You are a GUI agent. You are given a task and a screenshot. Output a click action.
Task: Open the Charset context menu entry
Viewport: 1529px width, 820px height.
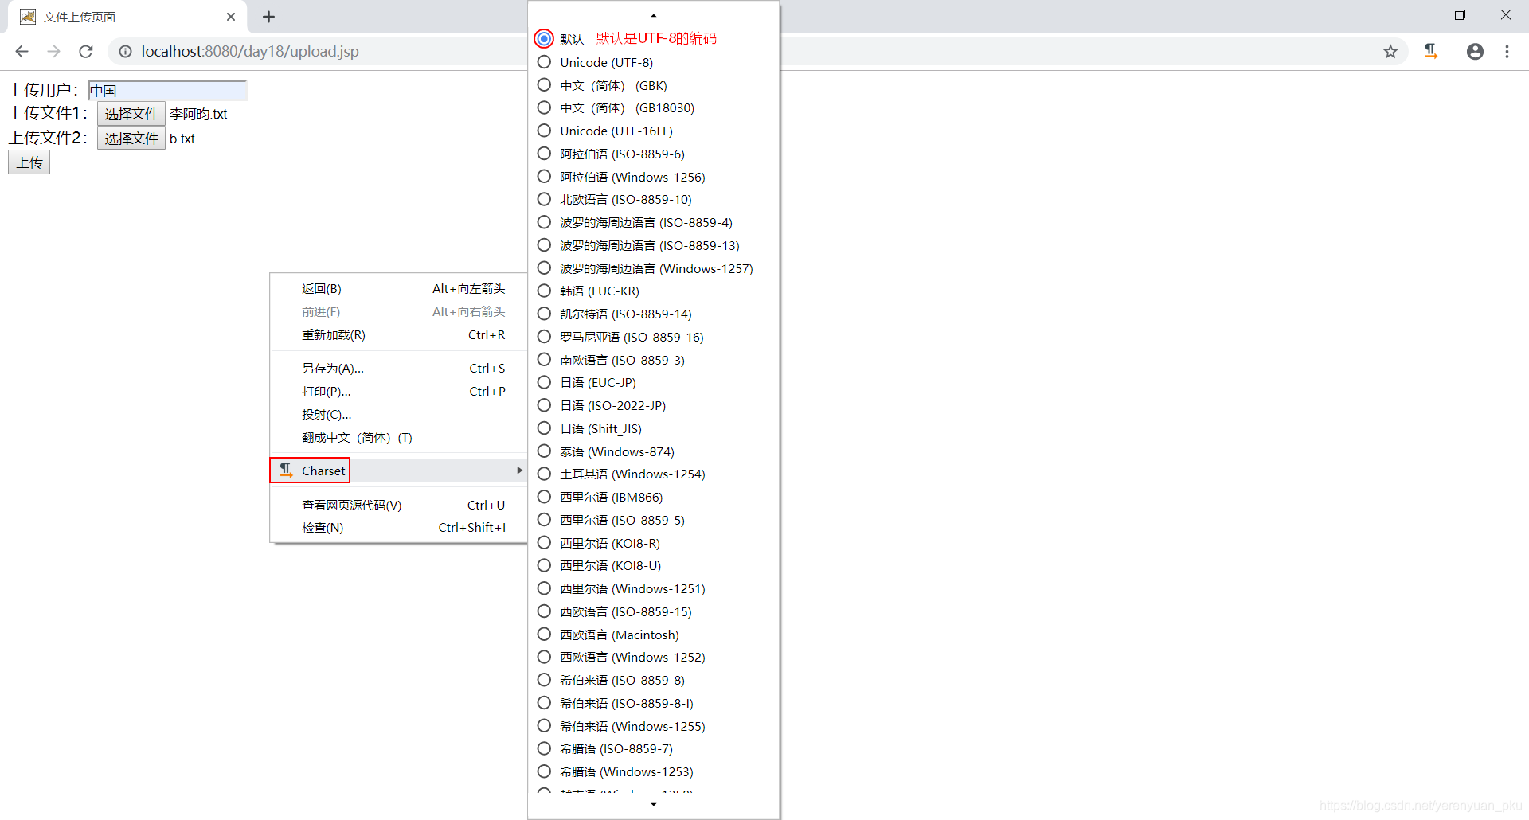pos(399,471)
